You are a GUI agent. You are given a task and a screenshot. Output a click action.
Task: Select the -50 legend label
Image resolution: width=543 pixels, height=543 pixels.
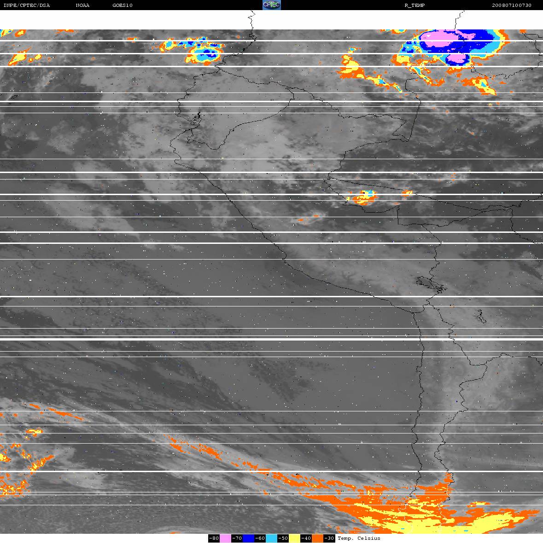pyautogui.click(x=283, y=538)
